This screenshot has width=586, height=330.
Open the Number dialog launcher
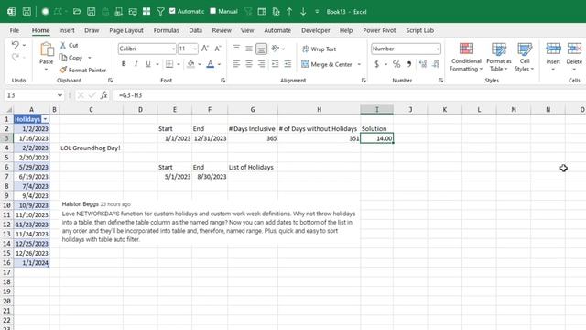[441, 81]
